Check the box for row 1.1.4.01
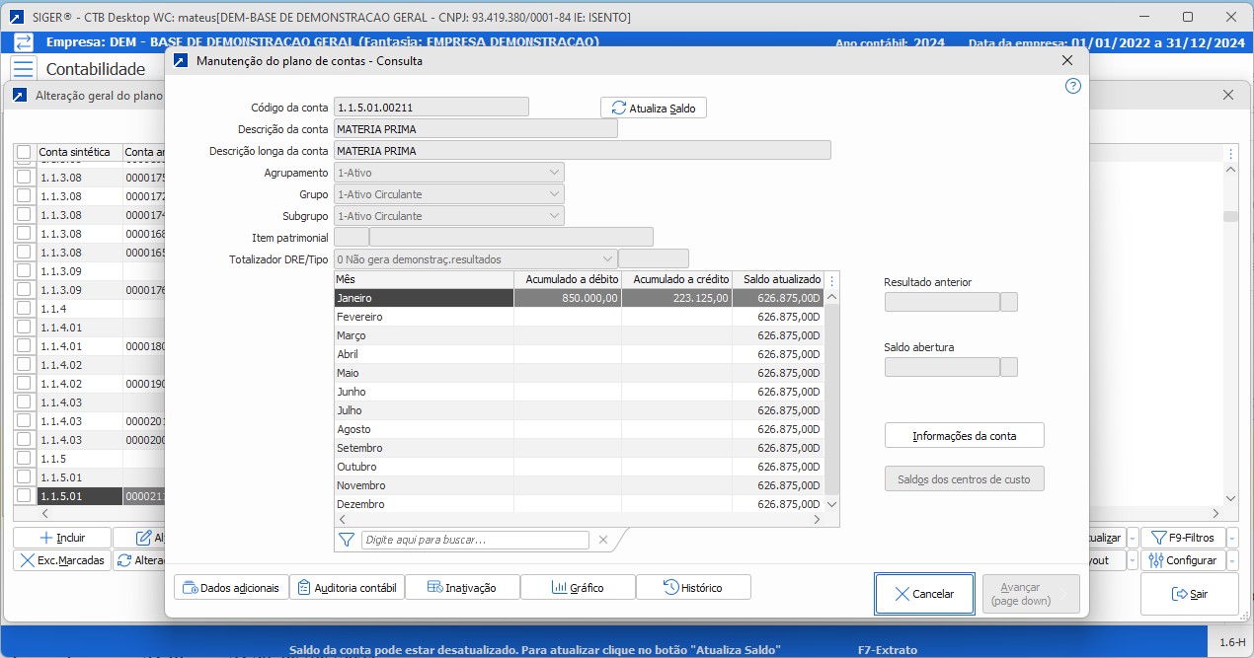 click(x=24, y=328)
